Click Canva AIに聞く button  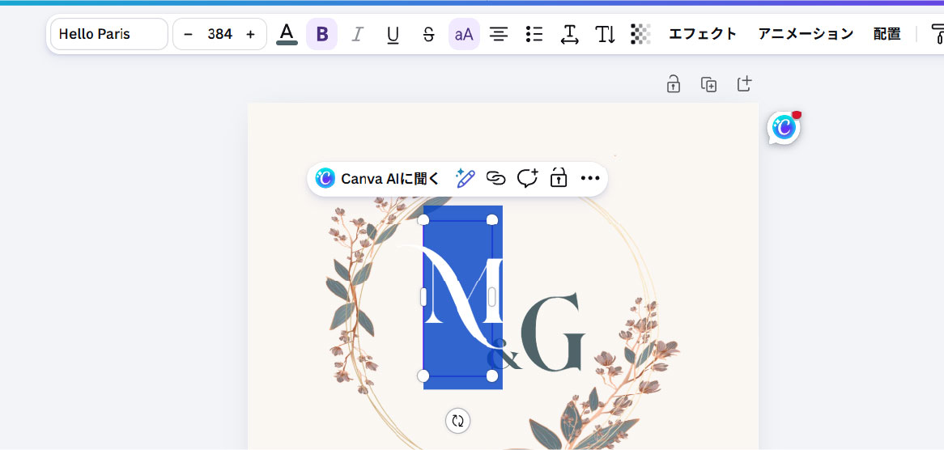point(379,179)
